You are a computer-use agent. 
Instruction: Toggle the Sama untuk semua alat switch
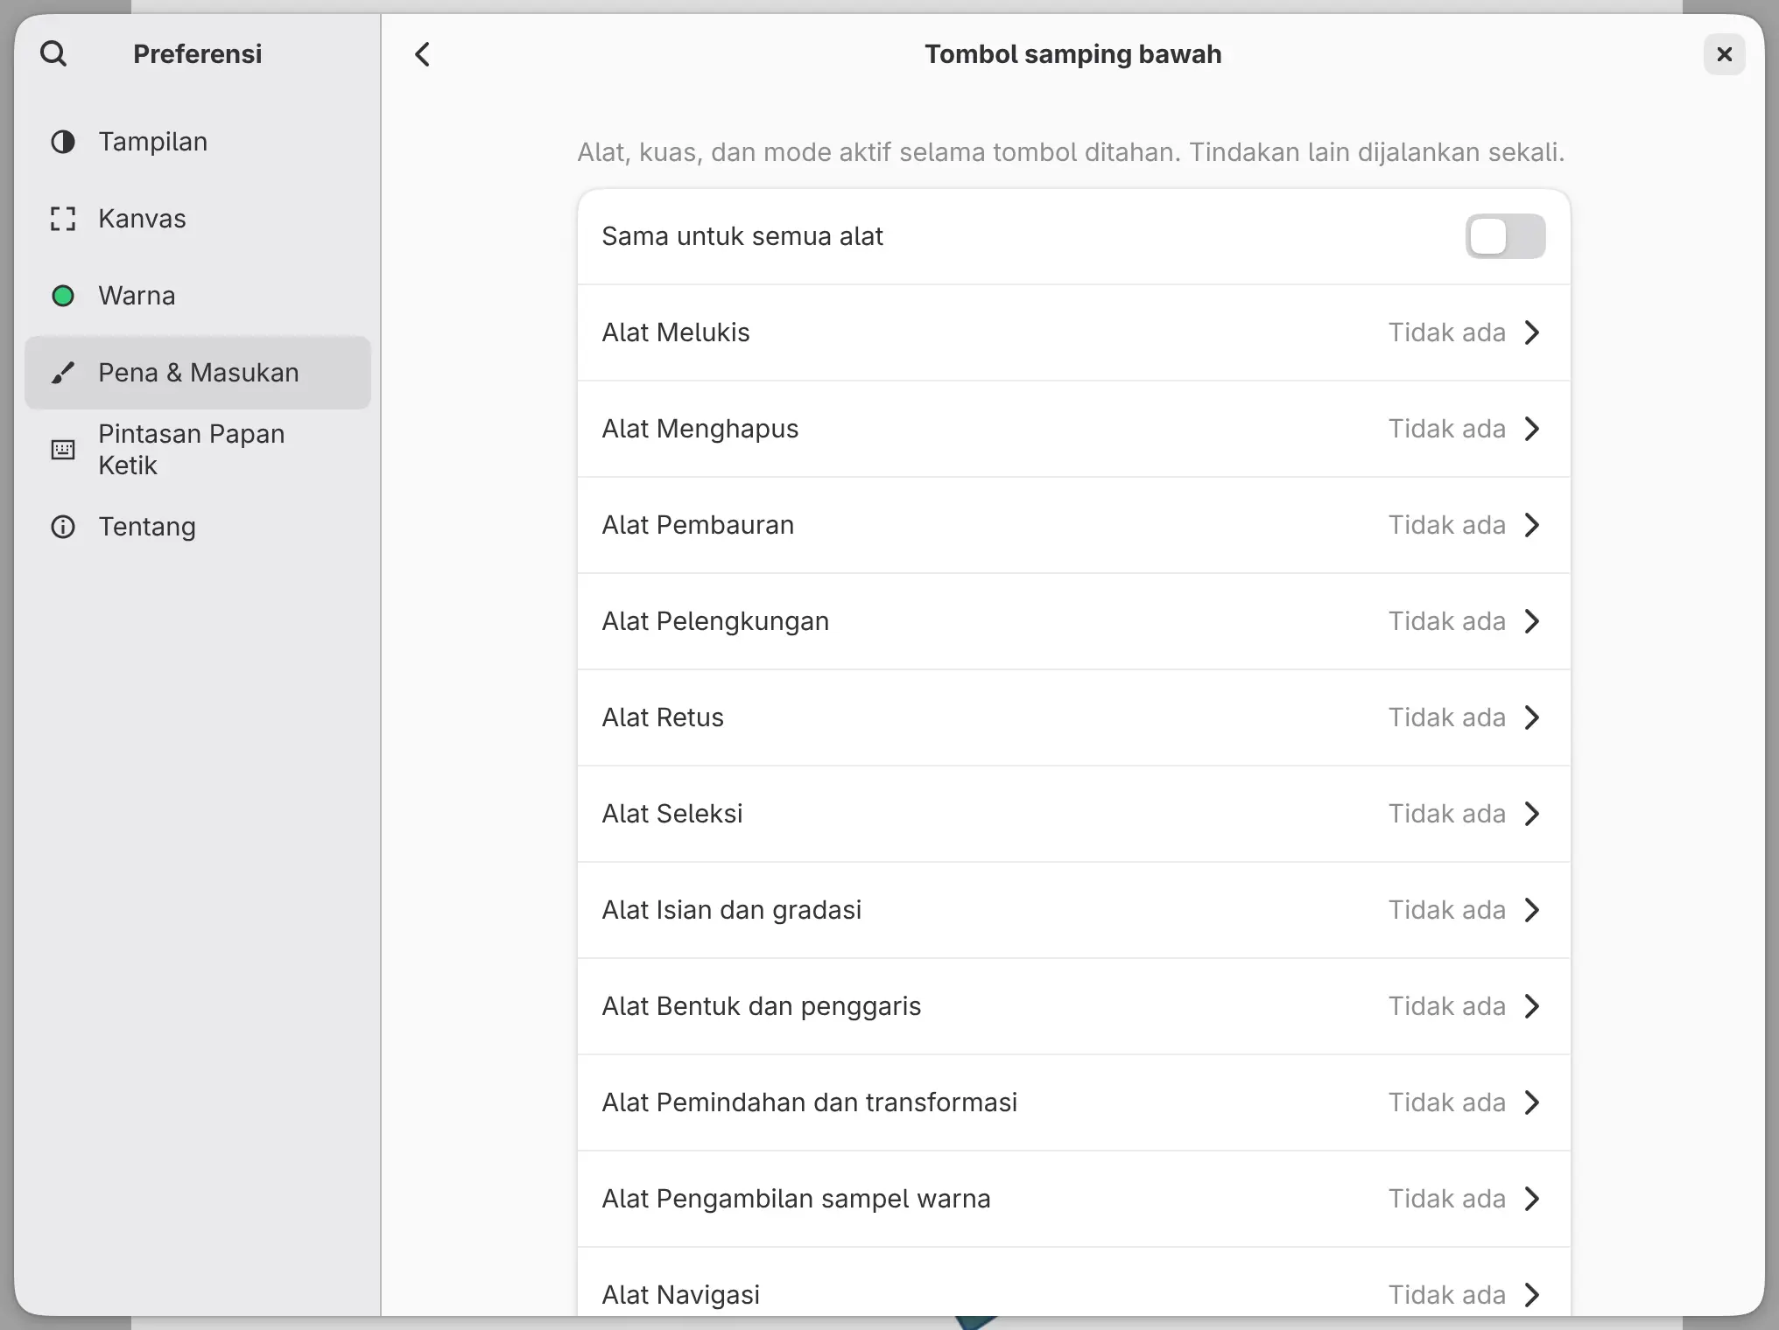1505,236
